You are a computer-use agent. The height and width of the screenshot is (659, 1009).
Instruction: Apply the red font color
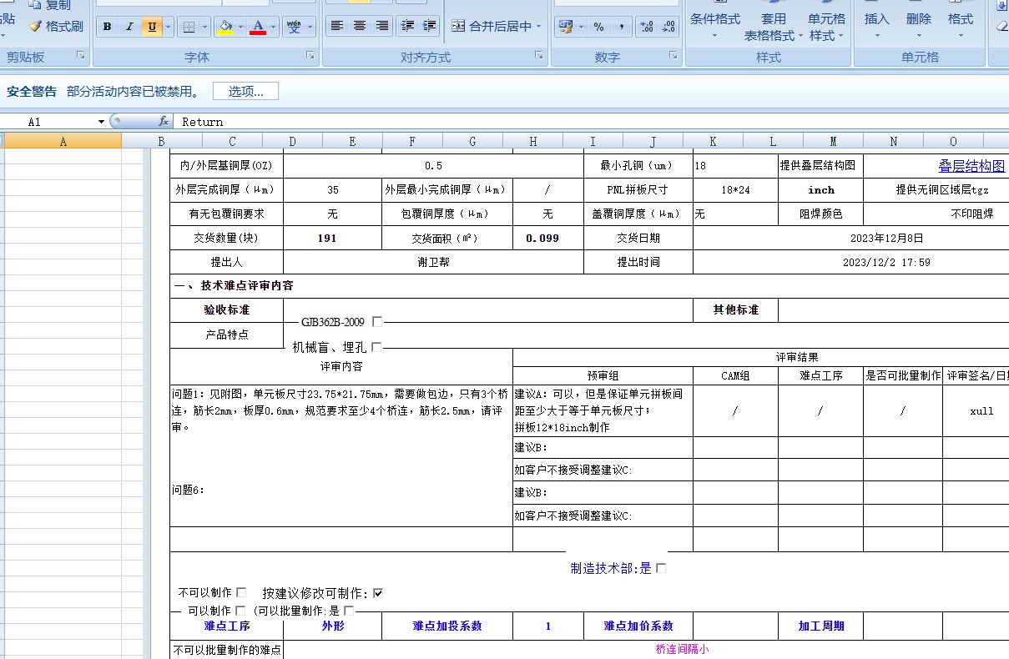(258, 27)
